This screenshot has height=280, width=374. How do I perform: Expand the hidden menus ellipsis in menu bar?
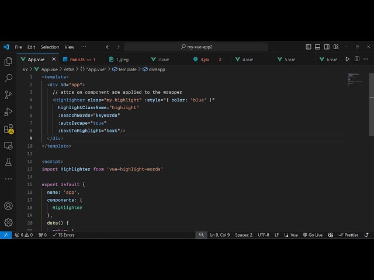pos(84,47)
